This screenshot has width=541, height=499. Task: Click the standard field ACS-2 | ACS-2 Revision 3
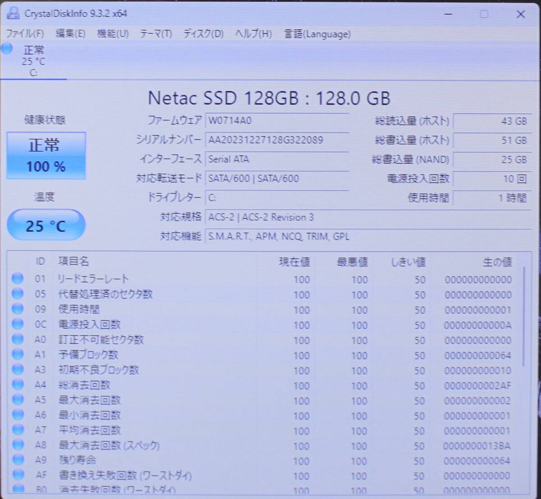click(368, 218)
